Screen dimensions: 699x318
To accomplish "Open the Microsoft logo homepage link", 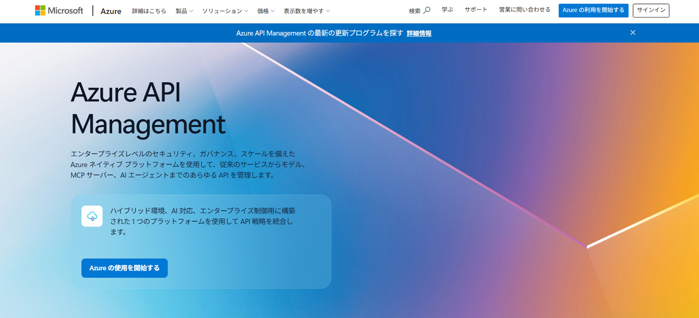I will [59, 10].
